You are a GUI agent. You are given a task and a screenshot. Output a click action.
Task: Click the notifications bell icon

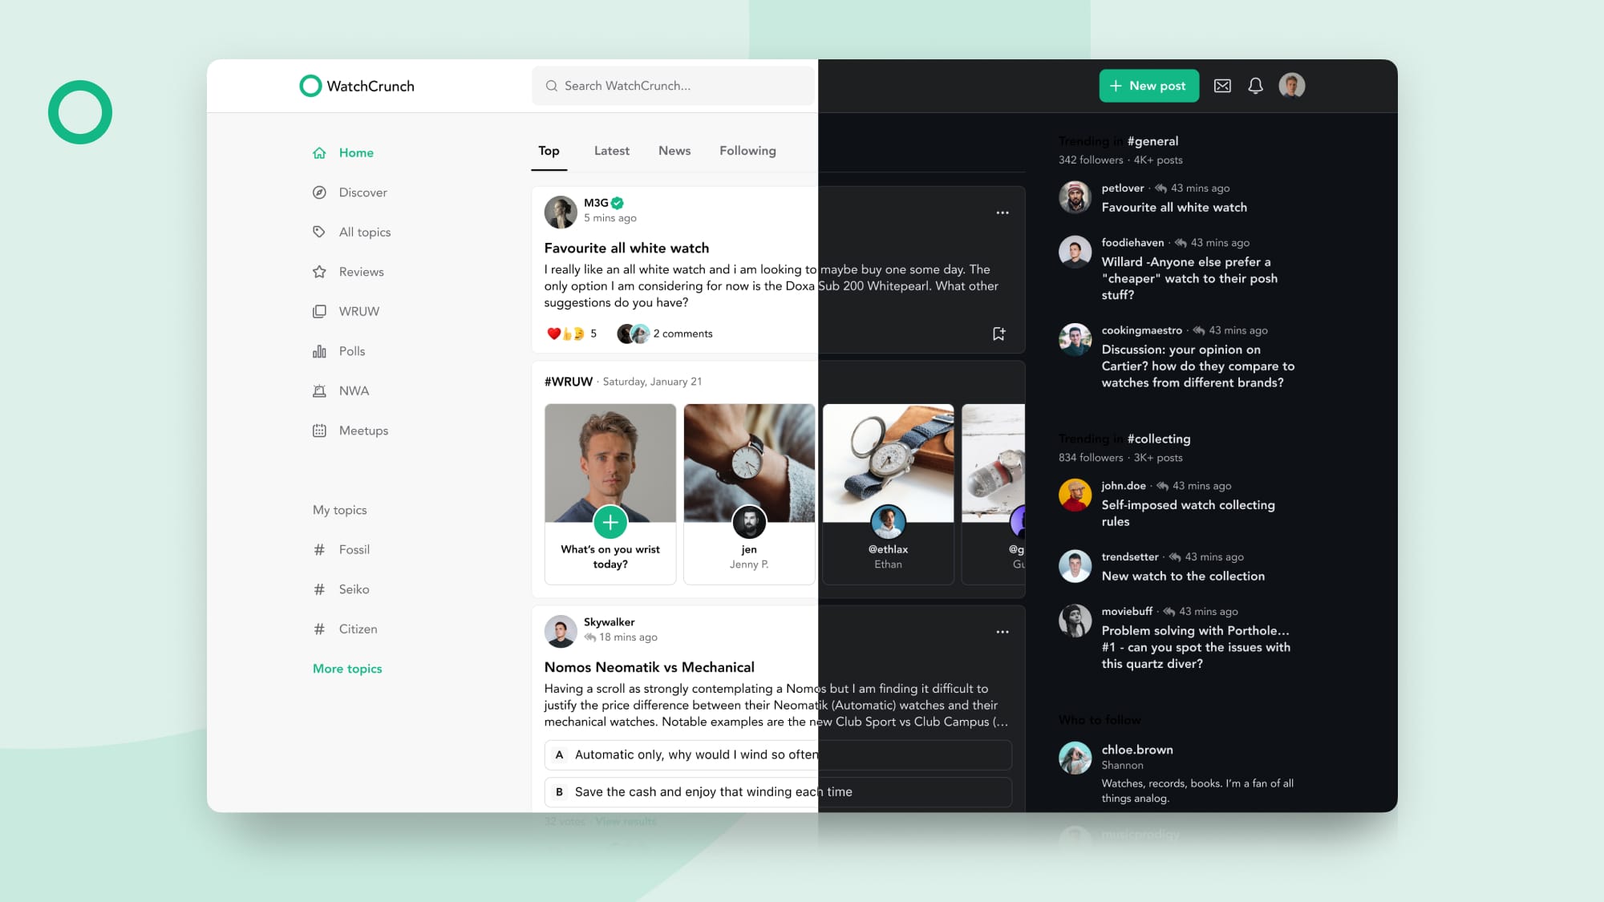(1256, 85)
